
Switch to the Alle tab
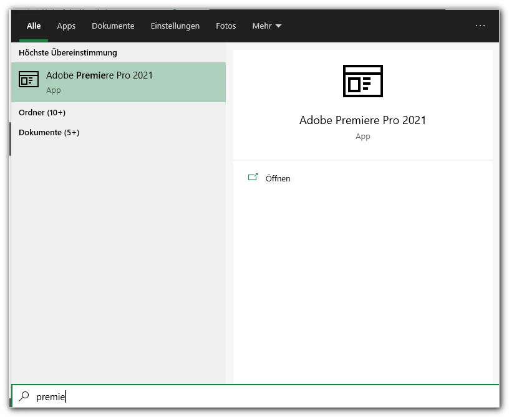34,26
